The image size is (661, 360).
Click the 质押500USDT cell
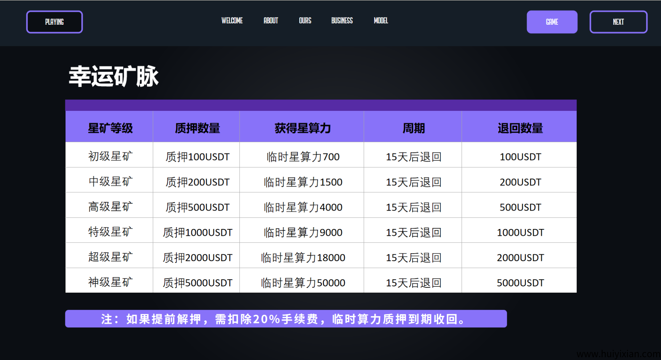[x=197, y=207]
